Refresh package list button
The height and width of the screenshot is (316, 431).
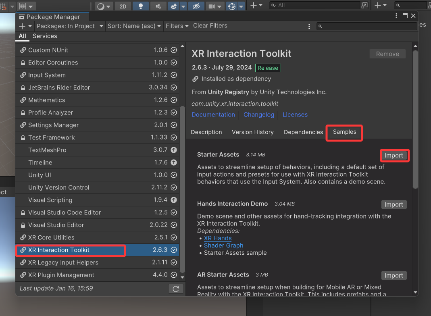pos(176,289)
